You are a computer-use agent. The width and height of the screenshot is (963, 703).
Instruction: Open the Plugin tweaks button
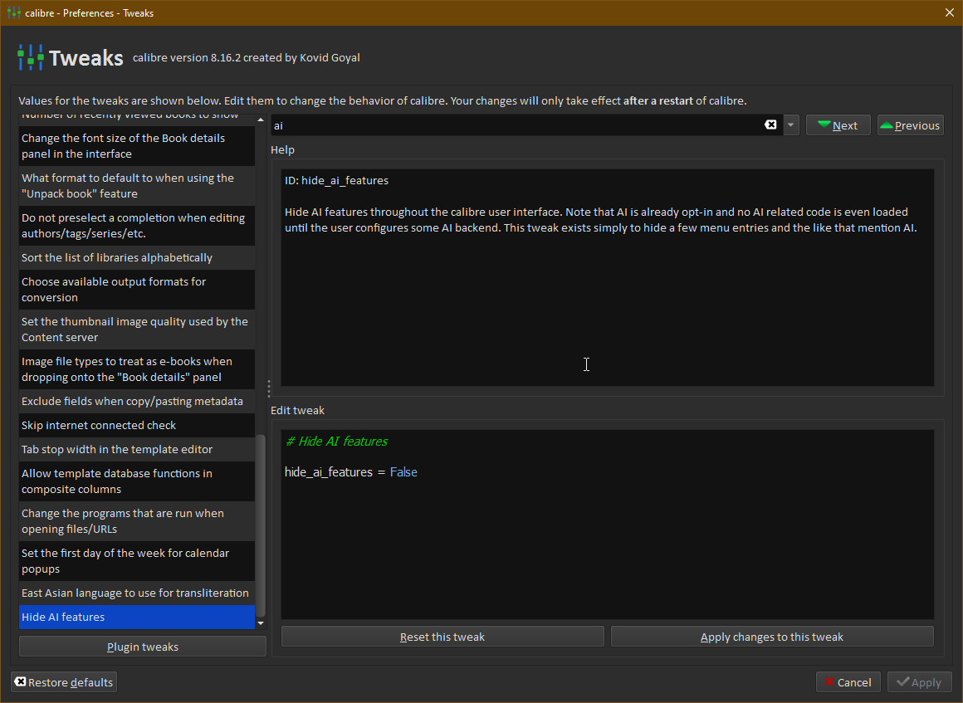(x=143, y=647)
